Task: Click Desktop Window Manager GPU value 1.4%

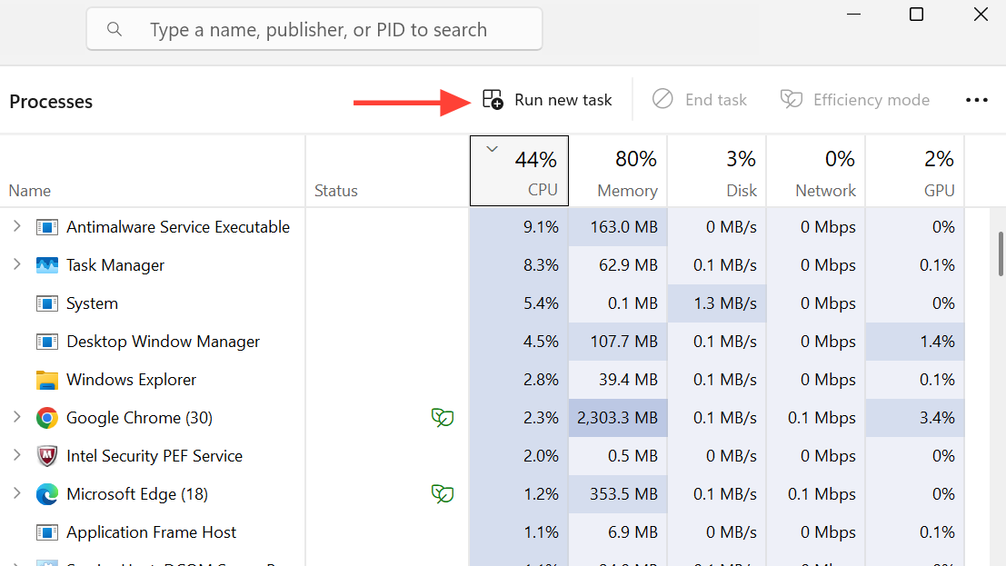Action: click(937, 342)
